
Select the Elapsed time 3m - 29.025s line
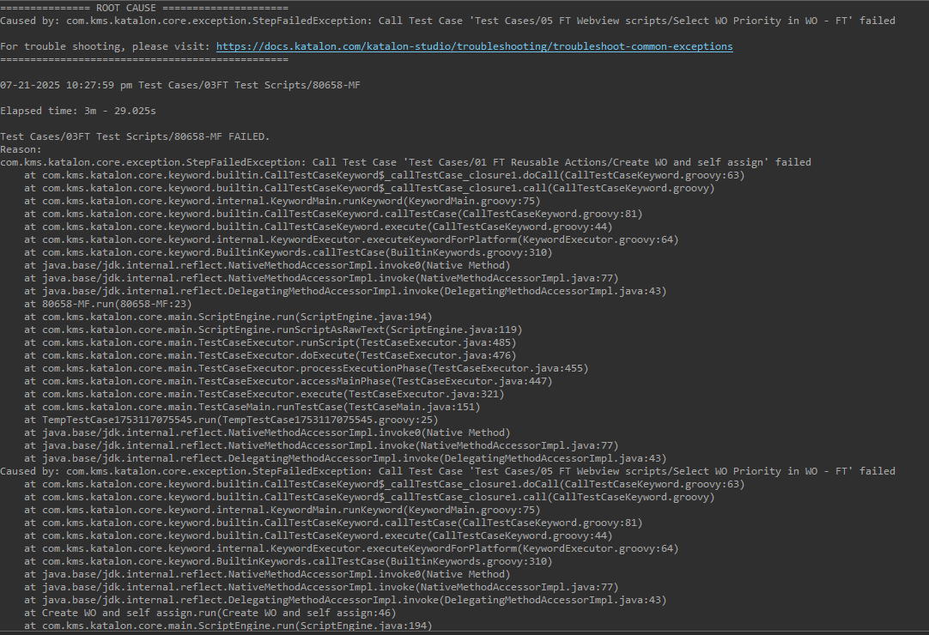[78, 111]
